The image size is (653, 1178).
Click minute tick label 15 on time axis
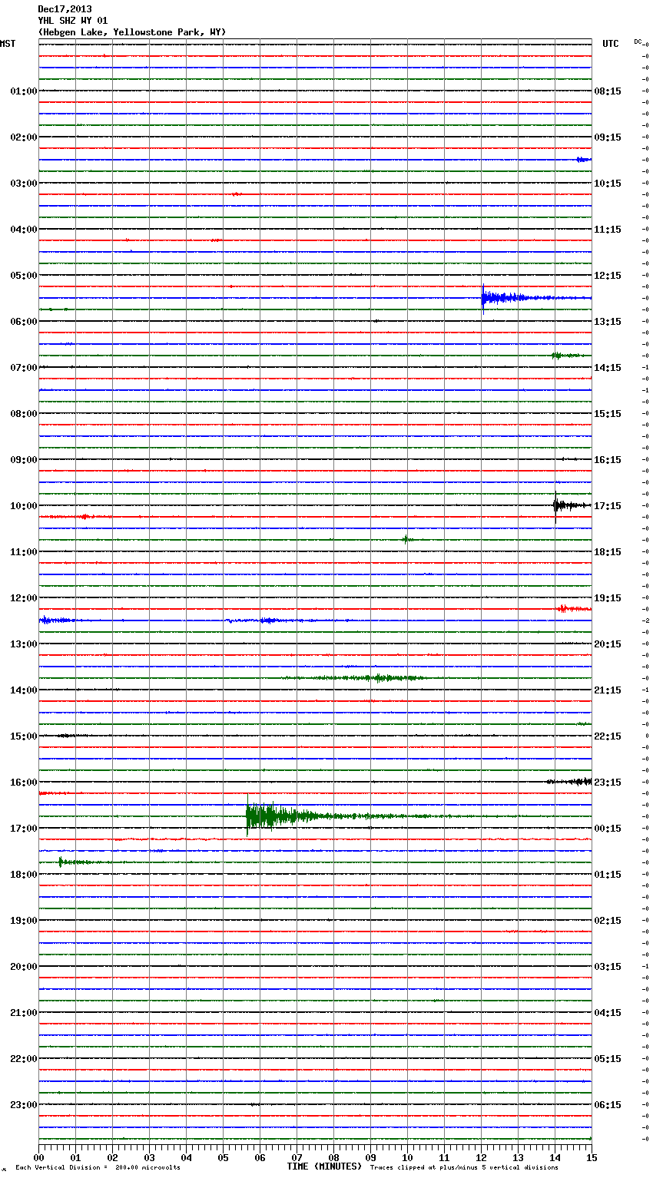(x=591, y=1157)
